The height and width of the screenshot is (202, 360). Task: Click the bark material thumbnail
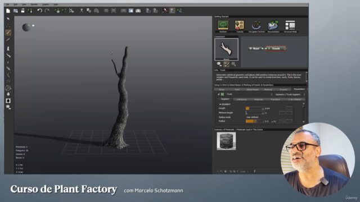click(x=226, y=141)
